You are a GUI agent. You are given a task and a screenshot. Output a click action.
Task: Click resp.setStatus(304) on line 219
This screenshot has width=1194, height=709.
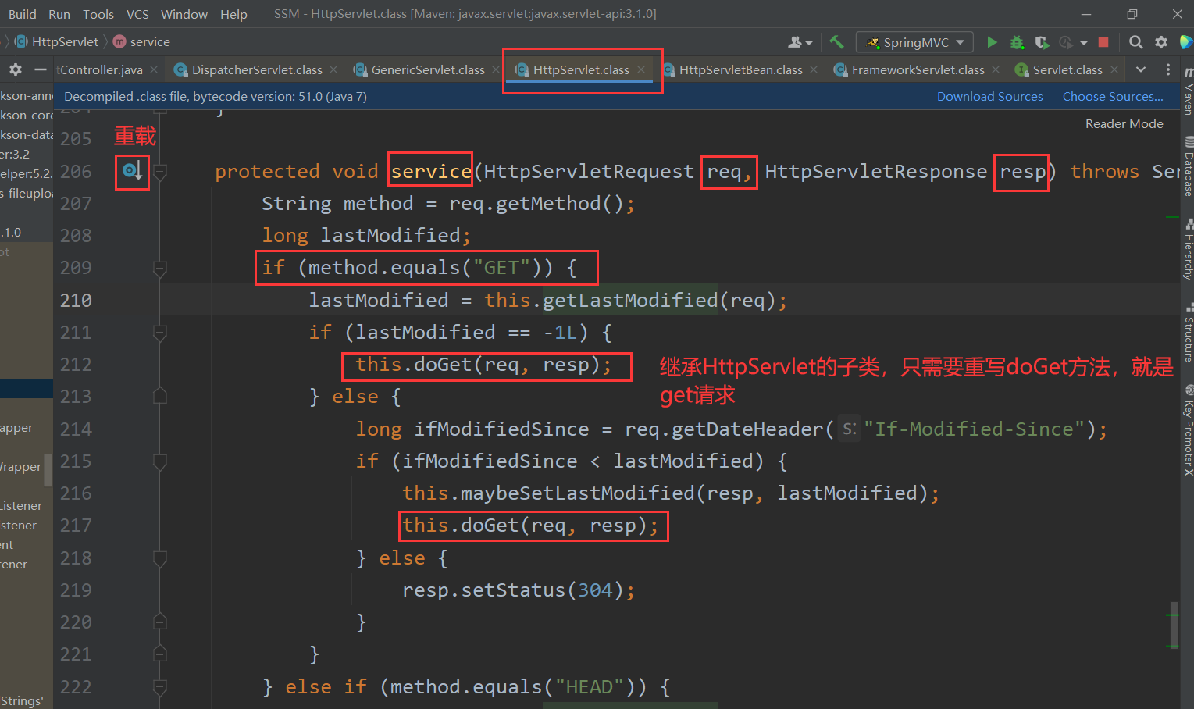pyautogui.click(x=512, y=590)
